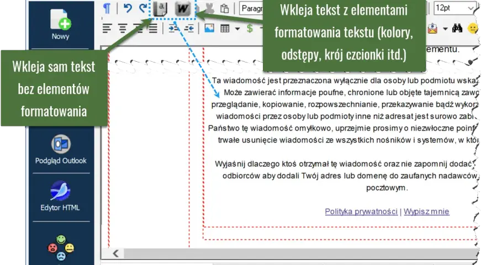Center align text

pos(123,29)
